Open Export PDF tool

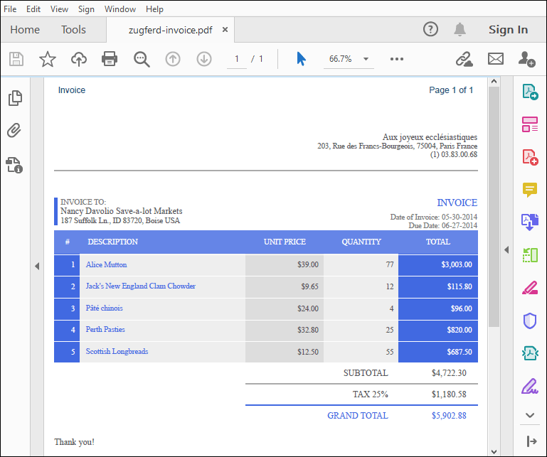[x=530, y=92]
